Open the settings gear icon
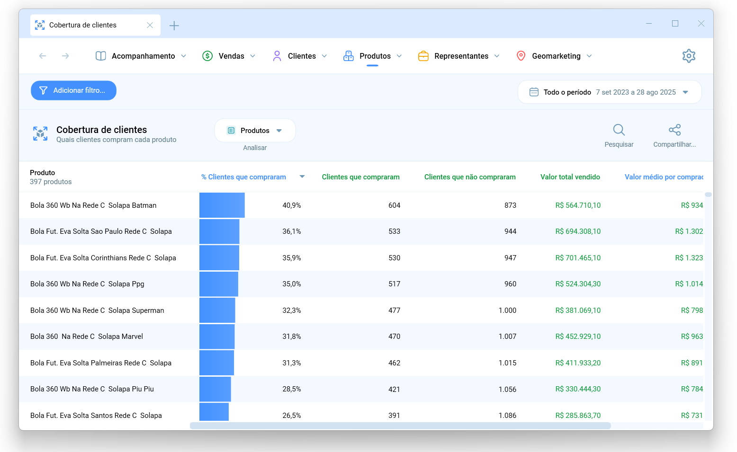 pos(689,56)
